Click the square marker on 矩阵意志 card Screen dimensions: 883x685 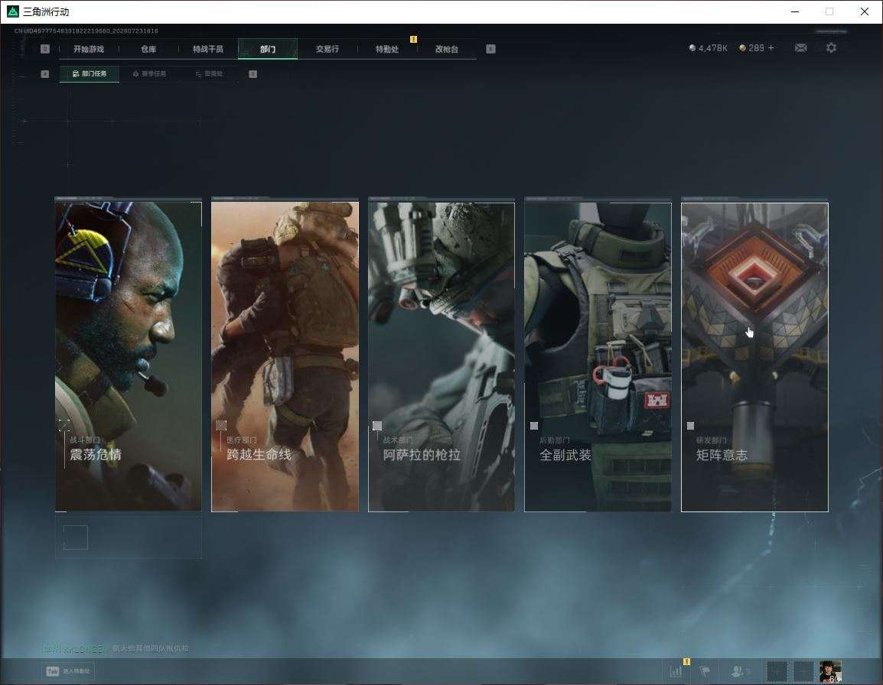(x=690, y=426)
